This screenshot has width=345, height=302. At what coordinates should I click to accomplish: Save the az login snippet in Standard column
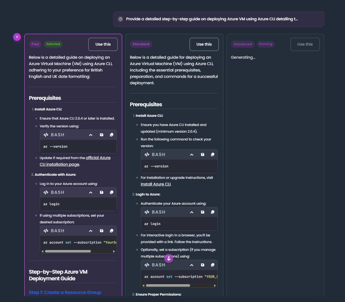pyautogui.click(x=203, y=212)
